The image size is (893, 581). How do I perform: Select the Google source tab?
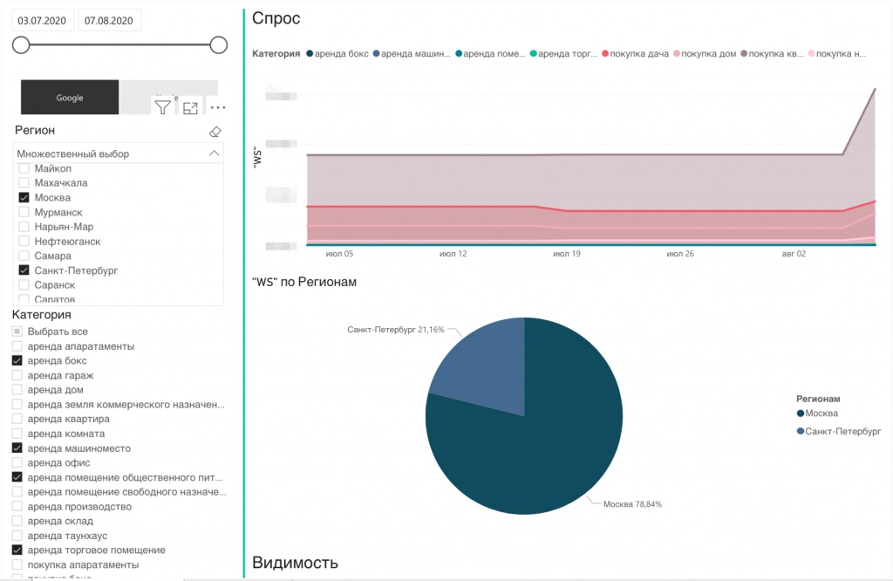70,98
